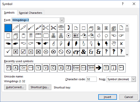Select the clipboard symbol

click(23, 36)
